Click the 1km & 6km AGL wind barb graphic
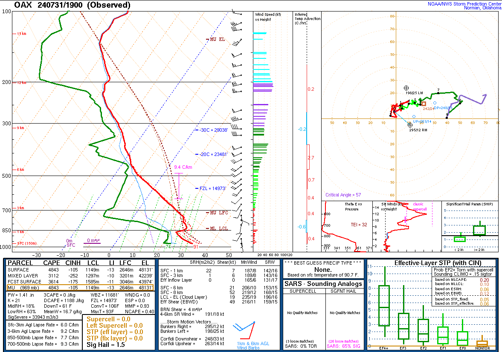502x352 pixels. coord(244,330)
